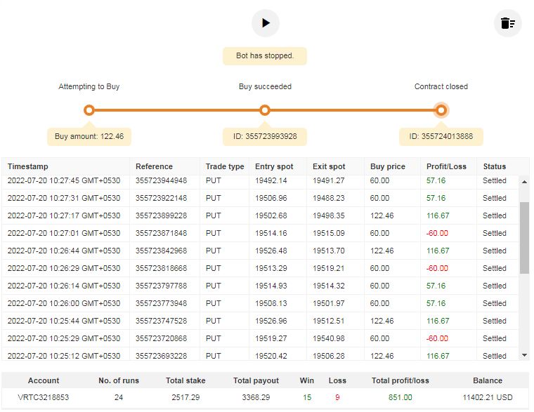534x412 pixels.
Task: Select reference 355723899228
Action: [161, 215]
